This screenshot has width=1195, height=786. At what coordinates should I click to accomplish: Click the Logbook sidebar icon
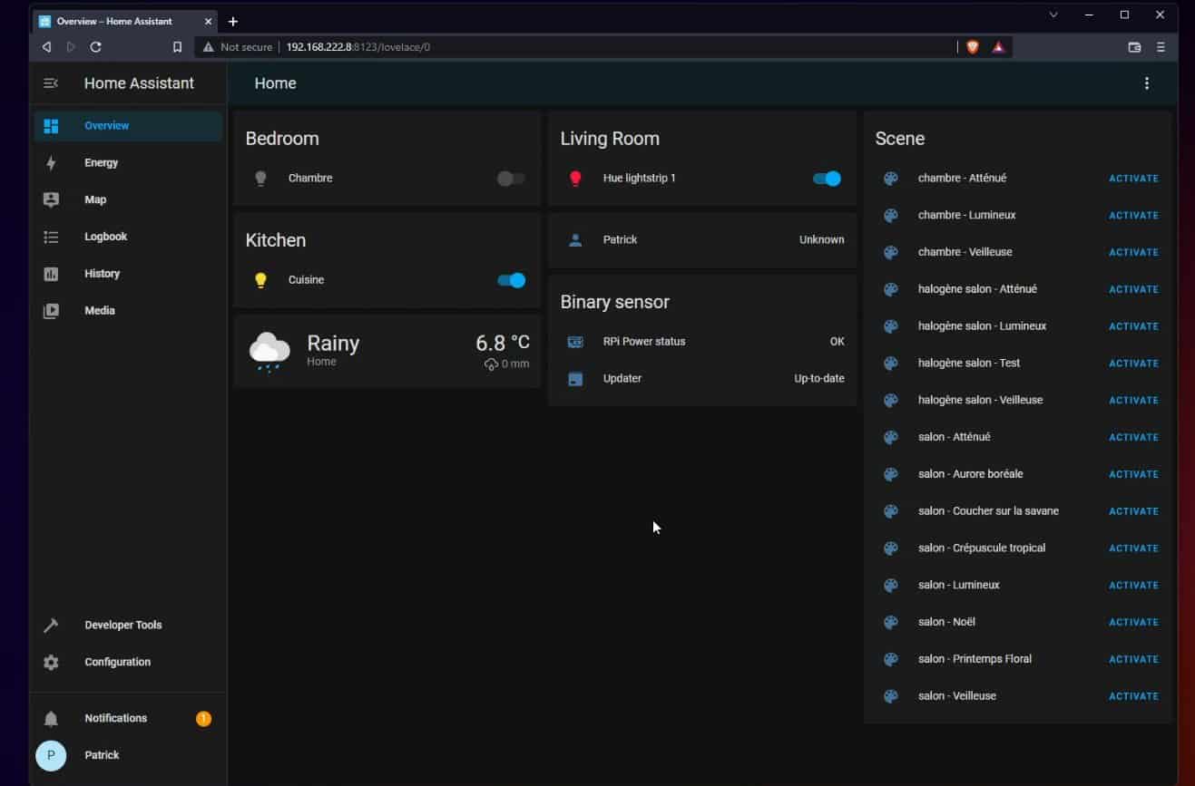pyautogui.click(x=51, y=236)
